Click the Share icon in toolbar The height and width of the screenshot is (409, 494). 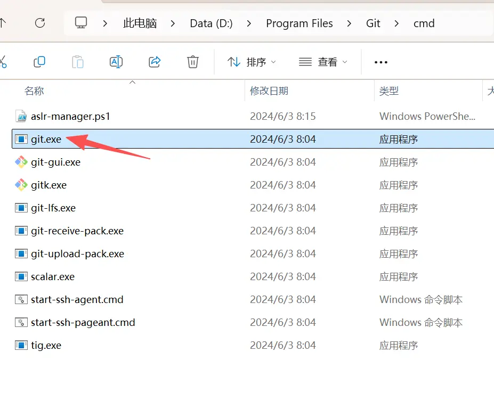point(155,62)
